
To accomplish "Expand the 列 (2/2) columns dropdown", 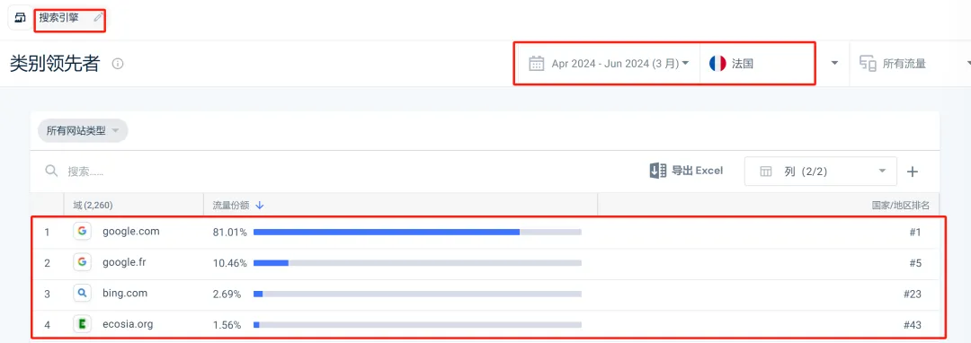I will 821,171.
